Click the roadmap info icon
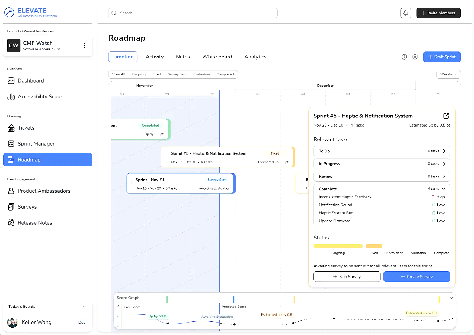 coord(404,57)
